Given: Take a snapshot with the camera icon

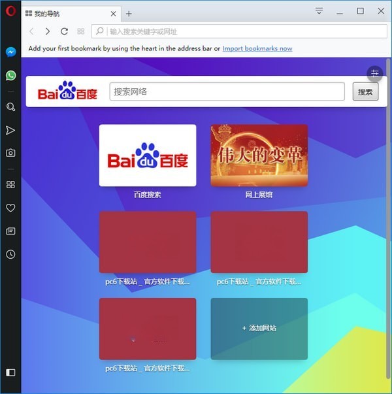Looking at the screenshot, I should (10, 152).
